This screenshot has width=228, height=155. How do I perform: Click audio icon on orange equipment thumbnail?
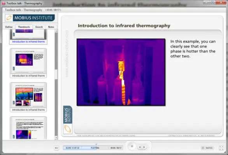(14, 68)
